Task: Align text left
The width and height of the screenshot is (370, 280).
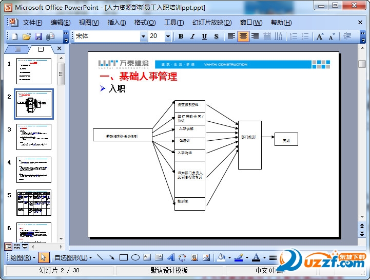Action: click(231, 36)
